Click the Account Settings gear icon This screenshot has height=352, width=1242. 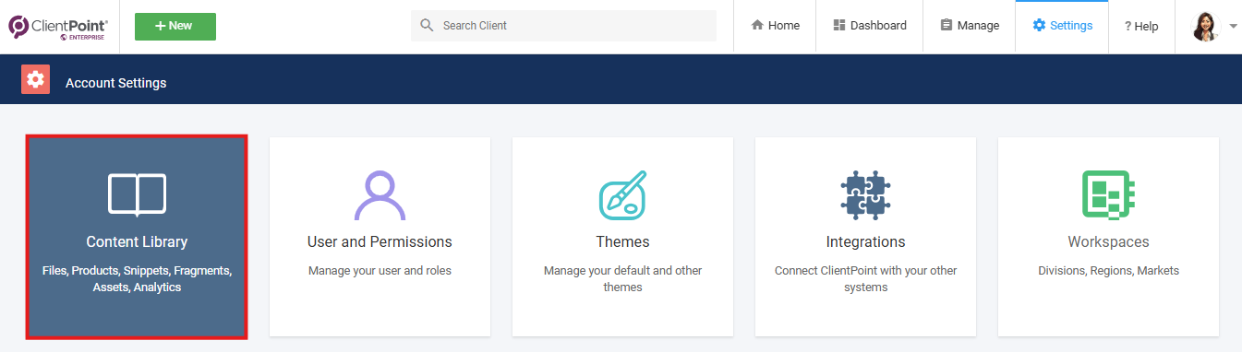[x=35, y=80]
